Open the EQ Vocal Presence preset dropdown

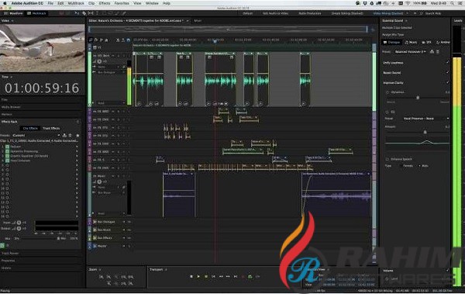pos(425,119)
